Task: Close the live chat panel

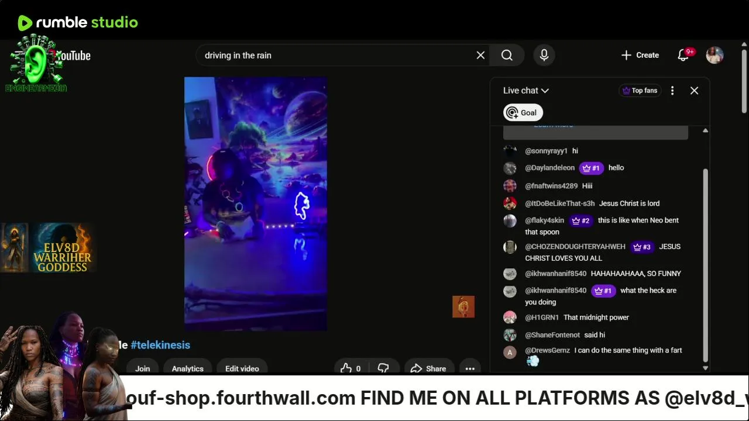Action: pos(694,91)
